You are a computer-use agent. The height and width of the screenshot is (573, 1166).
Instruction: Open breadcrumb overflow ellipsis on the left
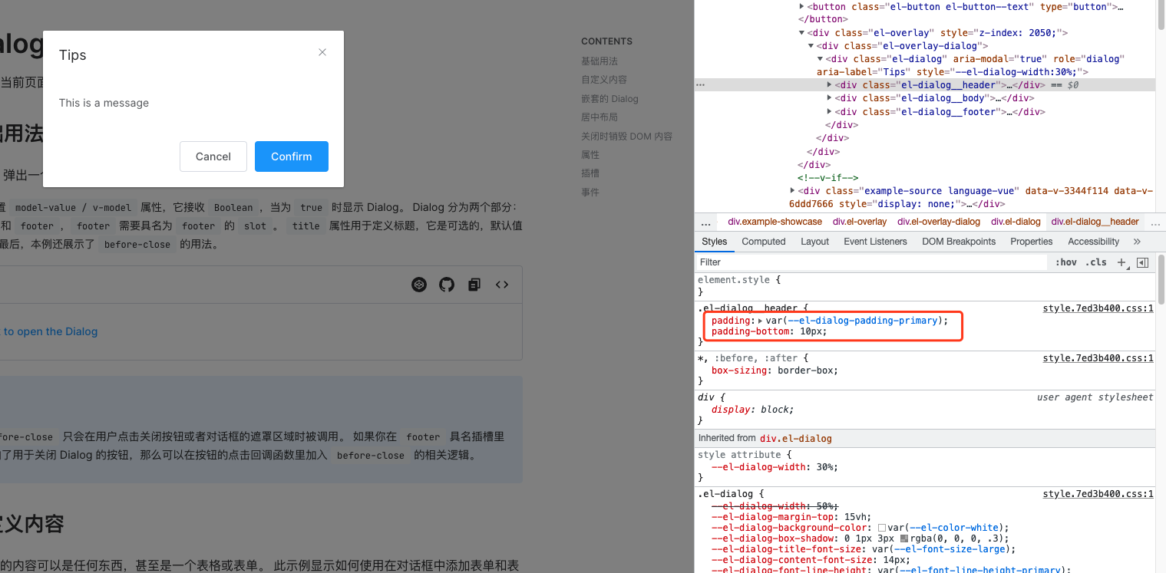705,222
